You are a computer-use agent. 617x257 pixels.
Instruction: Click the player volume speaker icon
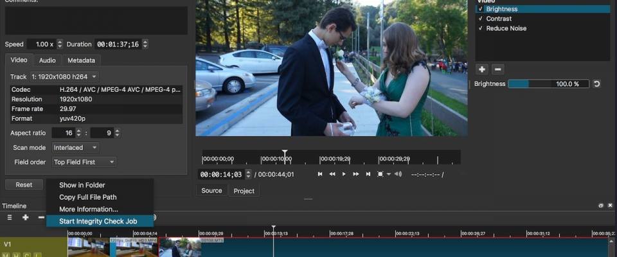(398, 174)
